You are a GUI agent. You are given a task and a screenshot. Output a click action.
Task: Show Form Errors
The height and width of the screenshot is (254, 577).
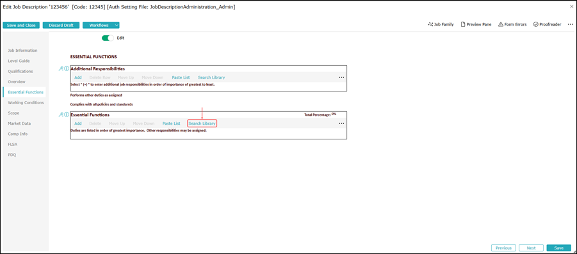coord(512,24)
